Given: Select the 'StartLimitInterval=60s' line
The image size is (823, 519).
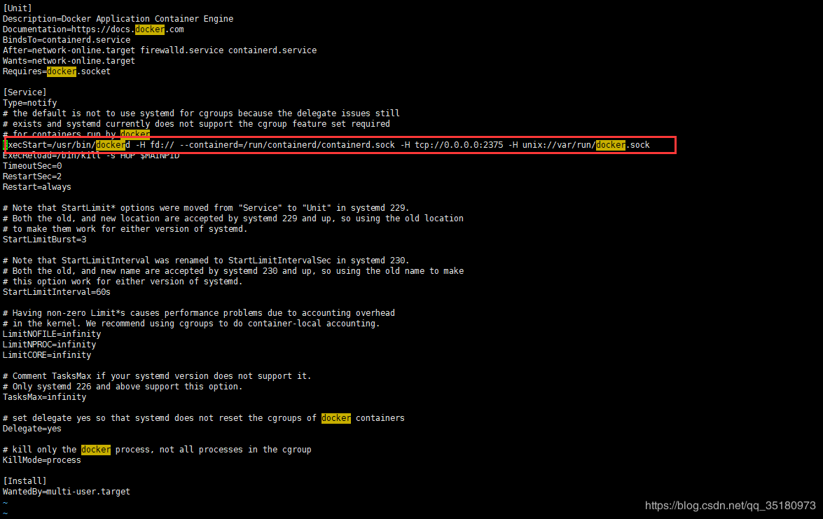Looking at the screenshot, I should tap(57, 292).
